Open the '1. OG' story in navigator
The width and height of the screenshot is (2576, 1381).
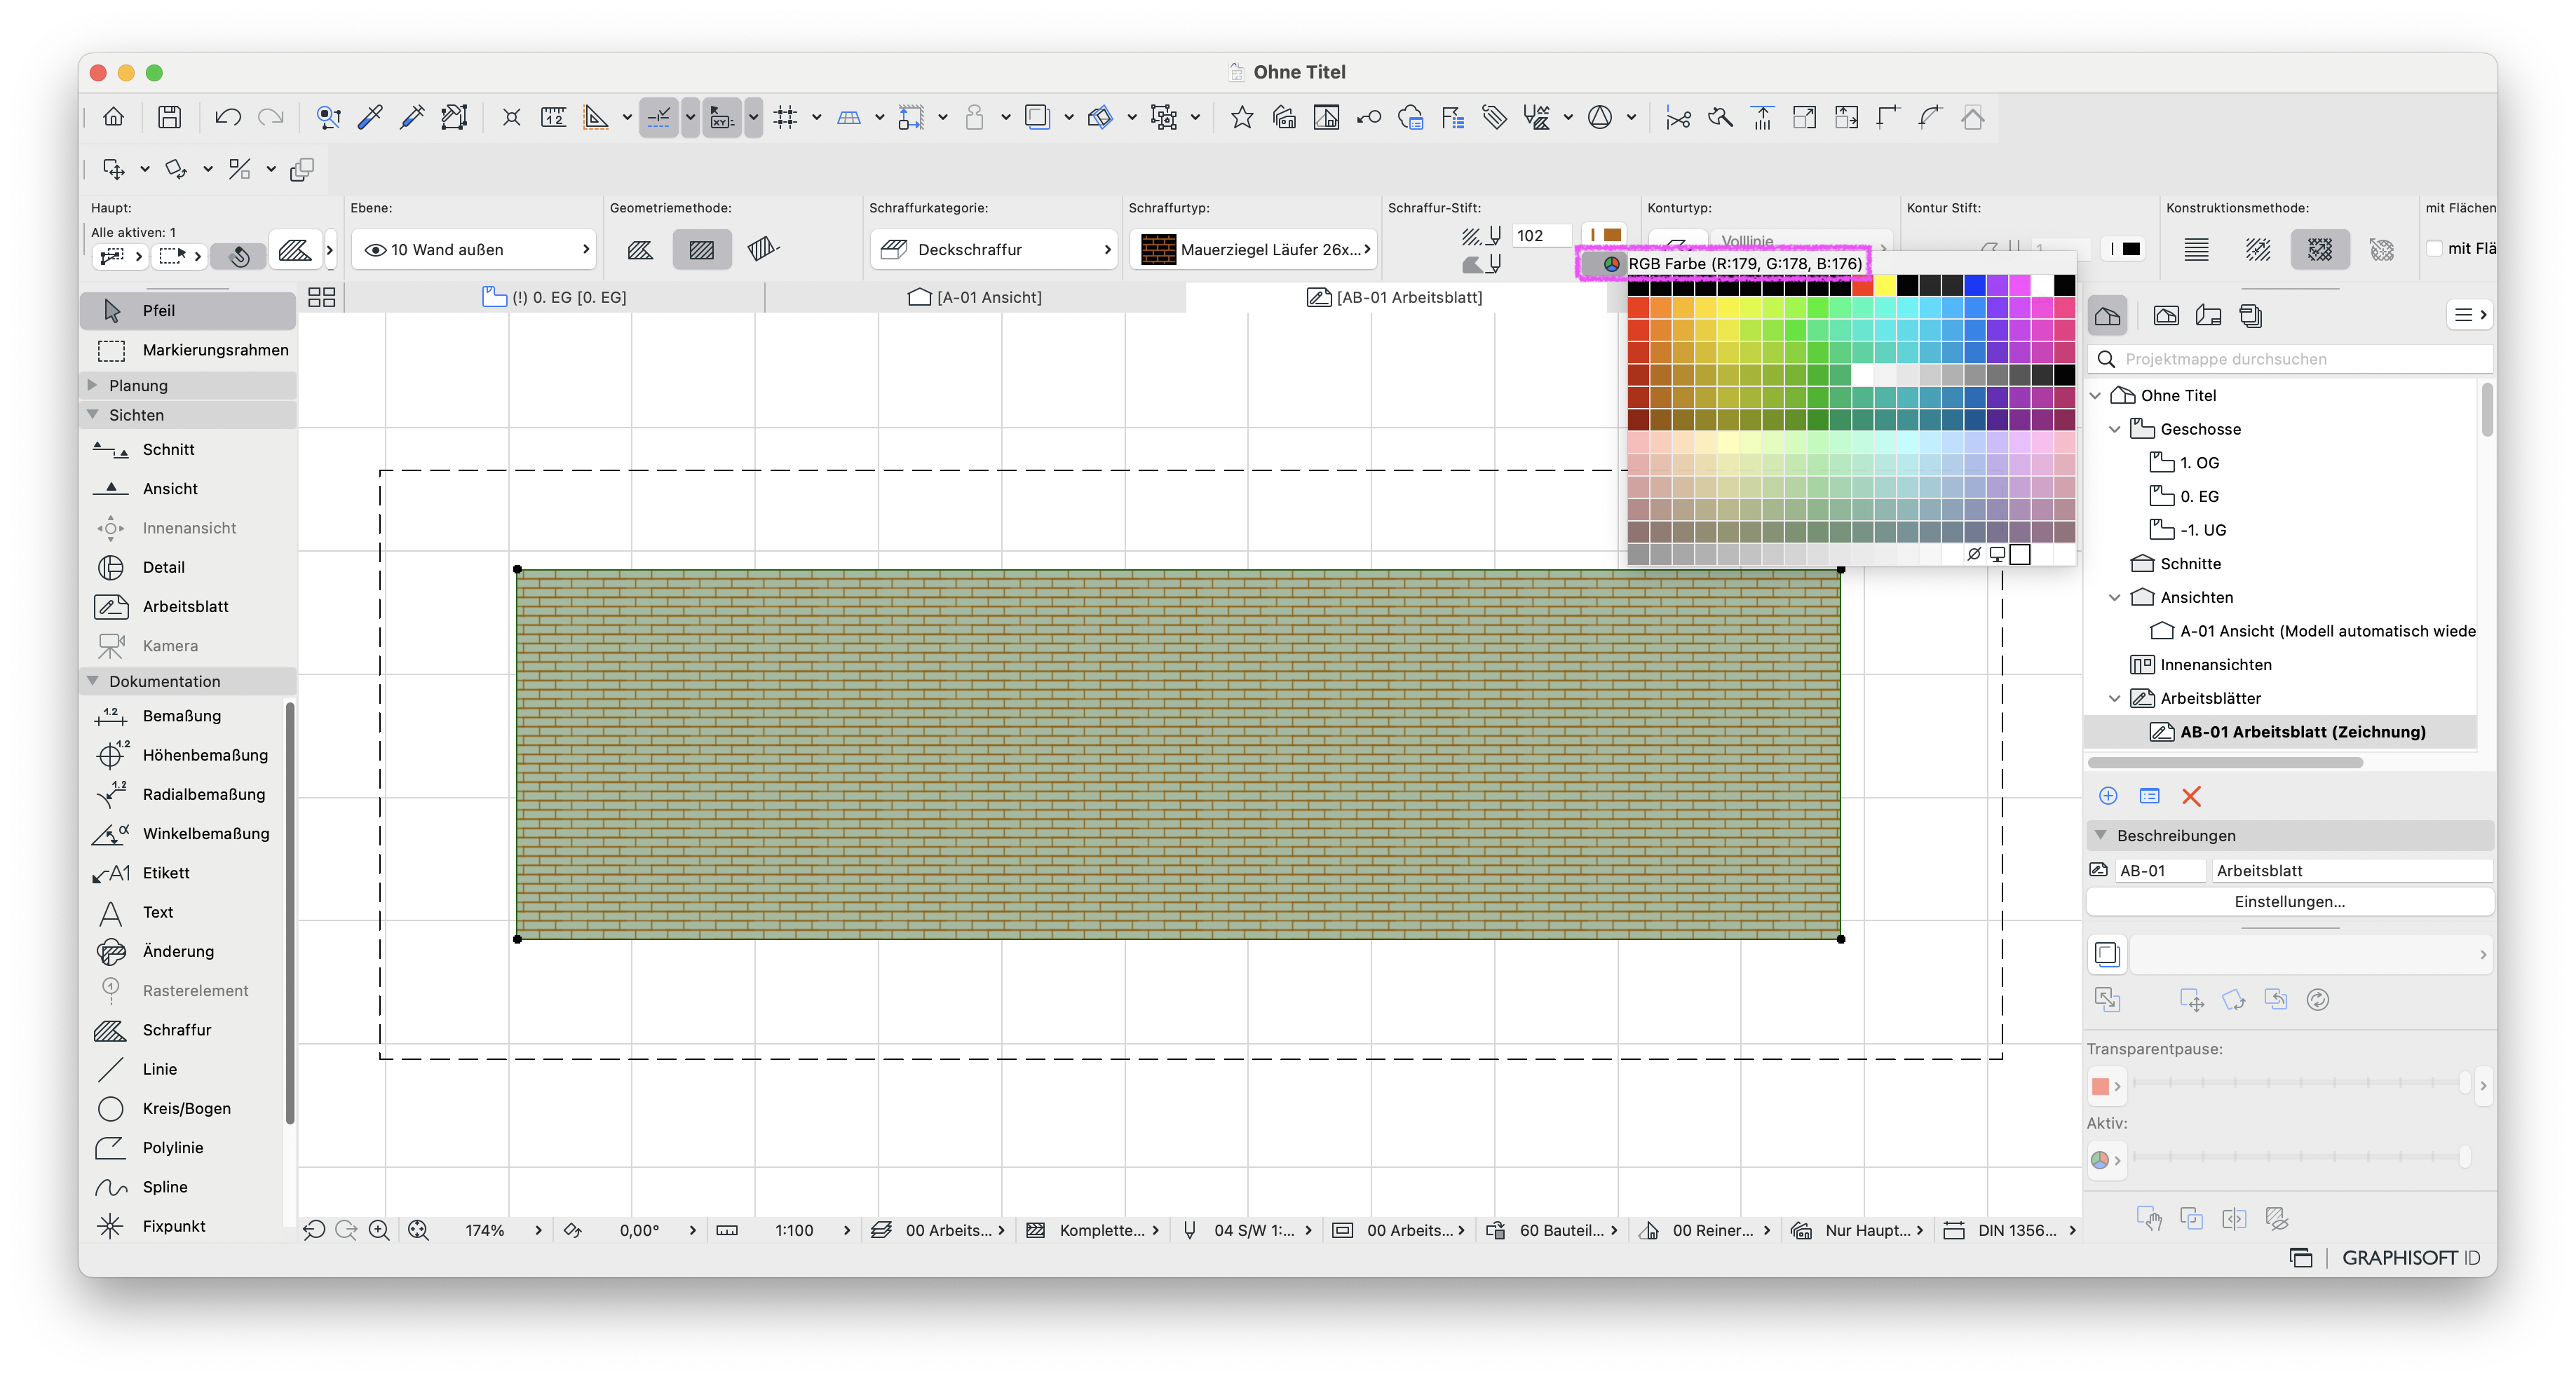point(2199,462)
